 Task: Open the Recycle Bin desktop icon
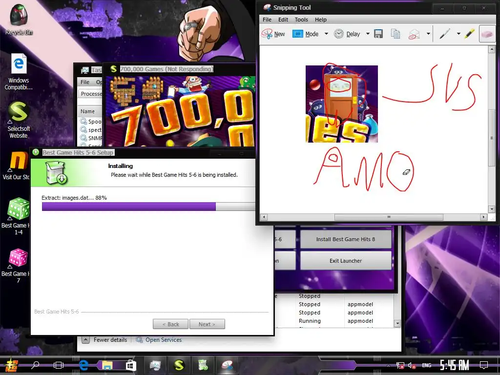19,19
